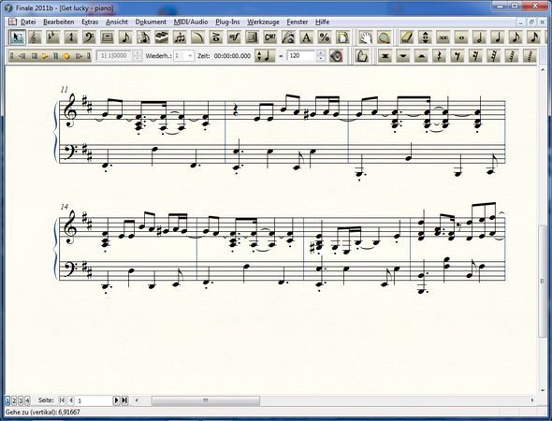Open the Ansicht menu

pos(117,22)
